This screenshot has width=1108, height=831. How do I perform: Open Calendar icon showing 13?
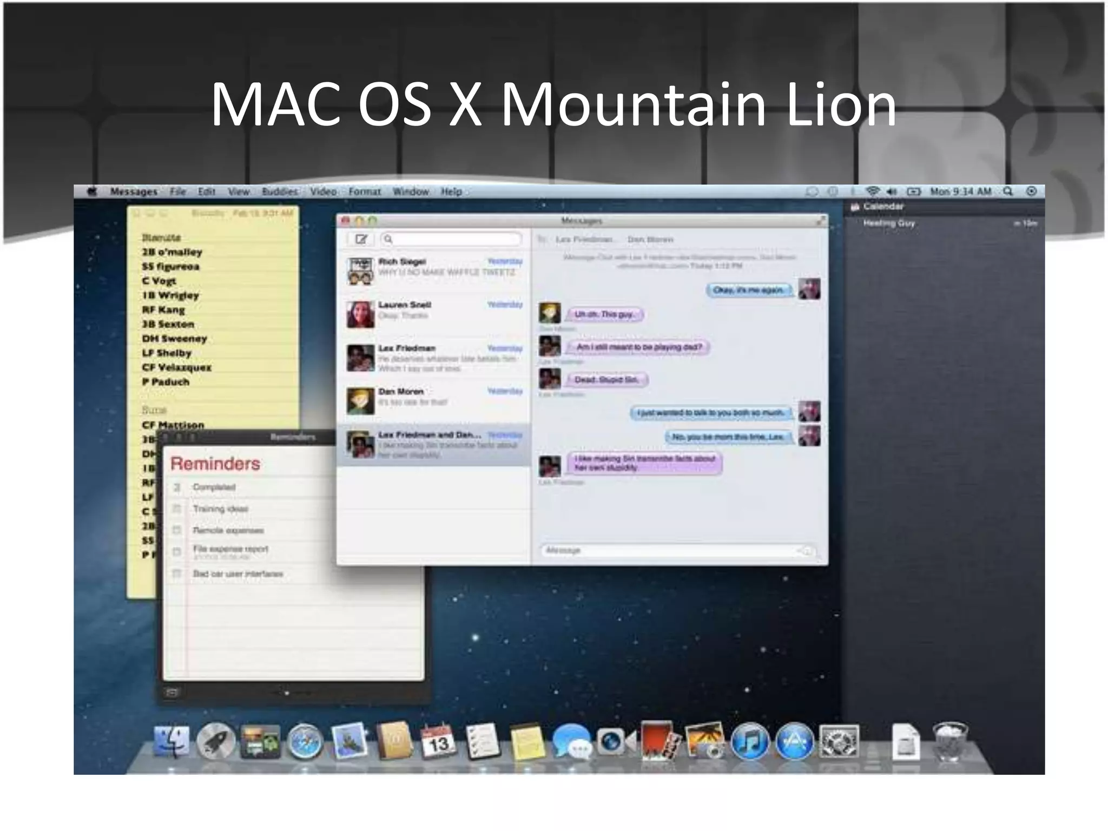(439, 741)
